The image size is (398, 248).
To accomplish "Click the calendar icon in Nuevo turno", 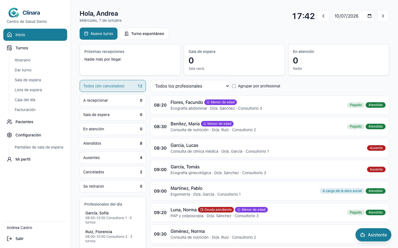I will point(86,34).
